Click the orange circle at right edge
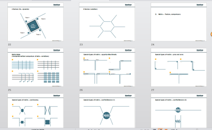The image size is (212, 130). pyautogui.click(x=211, y=34)
